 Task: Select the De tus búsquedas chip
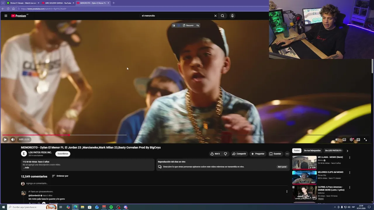click(x=312, y=150)
